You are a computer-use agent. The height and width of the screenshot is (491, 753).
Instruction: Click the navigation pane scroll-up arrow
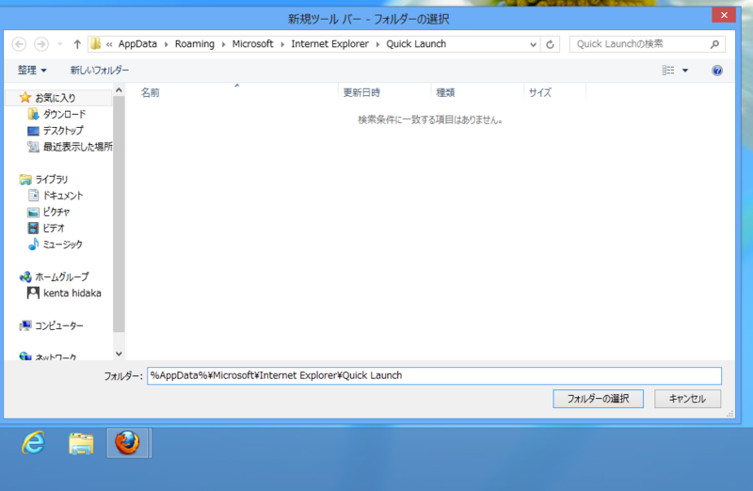(120, 90)
